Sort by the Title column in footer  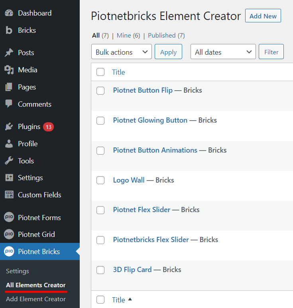click(118, 300)
